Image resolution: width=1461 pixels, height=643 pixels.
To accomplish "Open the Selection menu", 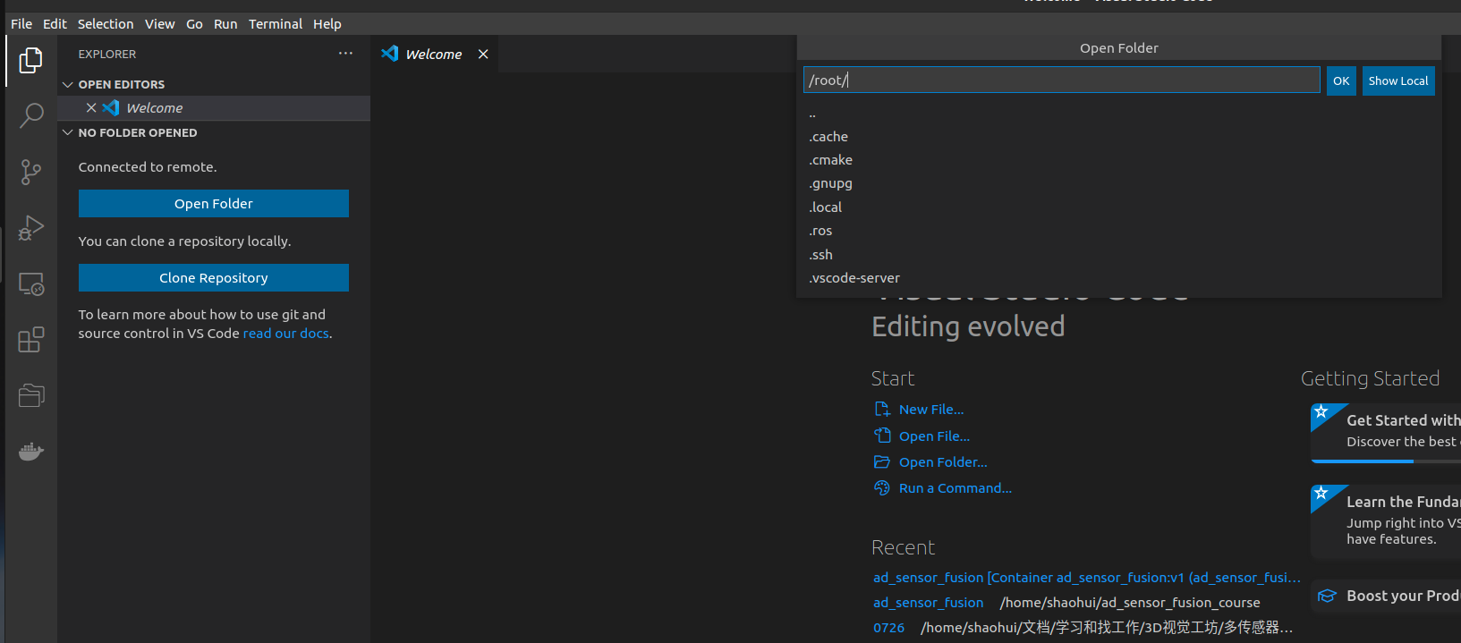I will pyautogui.click(x=106, y=24).
